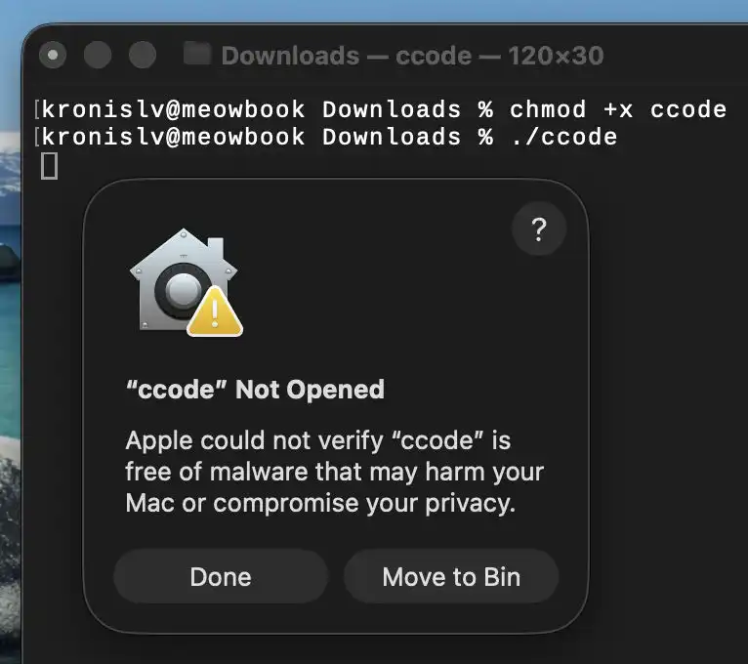Click the Gatekeeper house security icon
Viewport: 748px width, 664px height.
pyautogui.click(x=184, y=279)
